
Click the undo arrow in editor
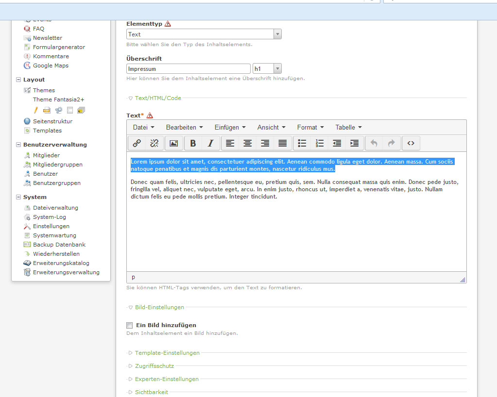click(374, 143)
